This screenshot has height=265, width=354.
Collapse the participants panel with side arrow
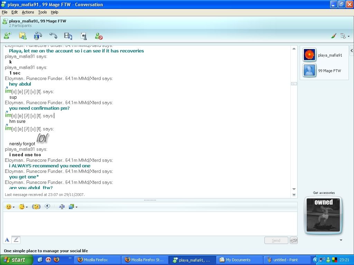352,51
